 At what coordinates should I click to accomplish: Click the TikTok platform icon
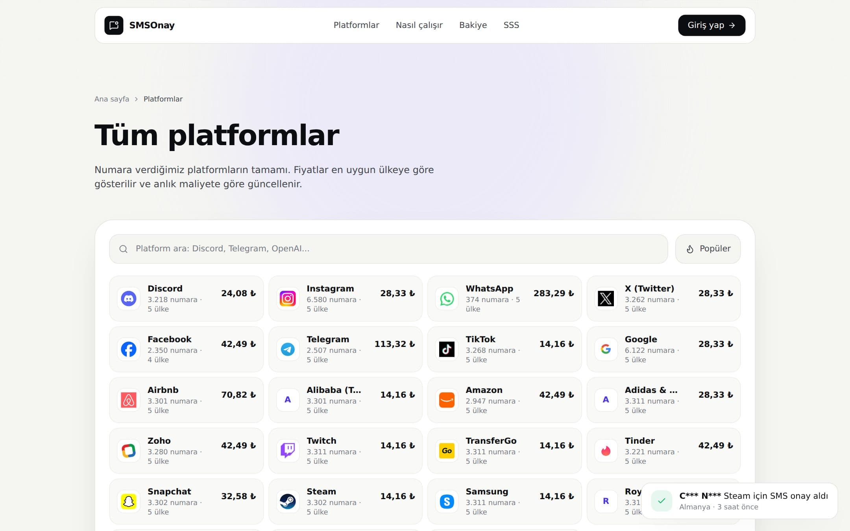[x=447, y=349]
